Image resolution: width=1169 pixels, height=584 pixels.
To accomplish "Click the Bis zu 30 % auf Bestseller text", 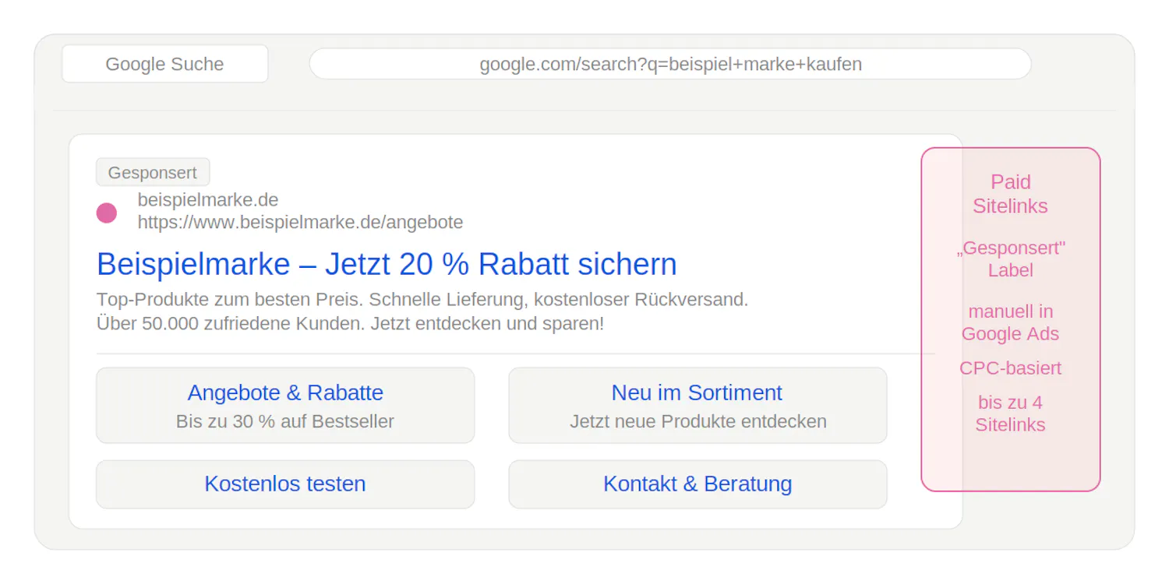I will click(x=285, y=422).
